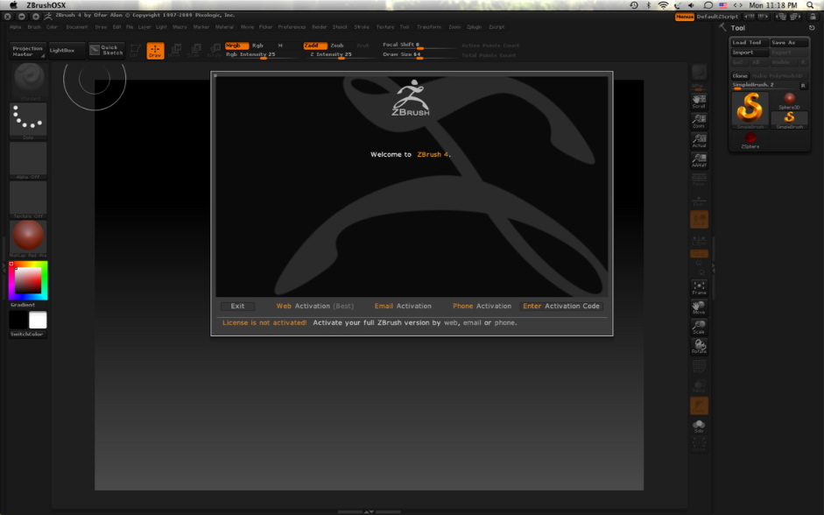Select the Sphere3D tool in the Tool palette
Viewport: 824px width, 515px height.
pos(791,98)
